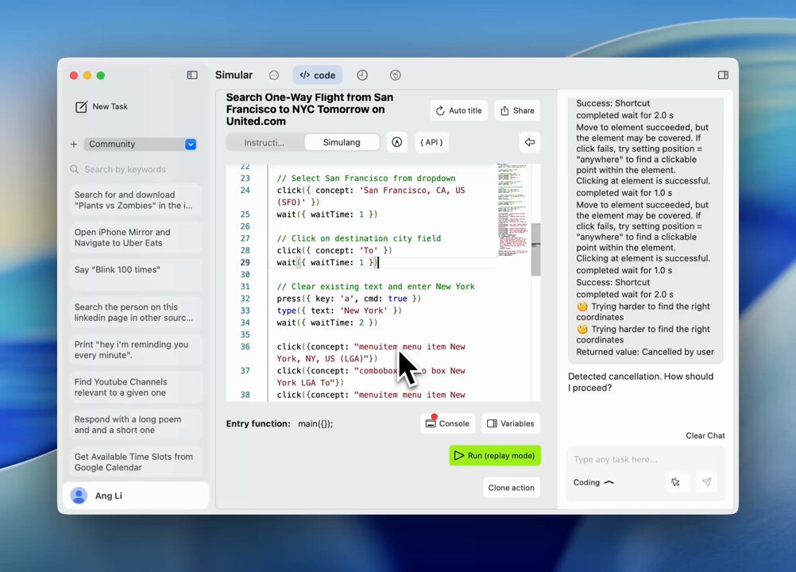Click the plus icon beside Community

pyautogui.click(x=74, y=144)
